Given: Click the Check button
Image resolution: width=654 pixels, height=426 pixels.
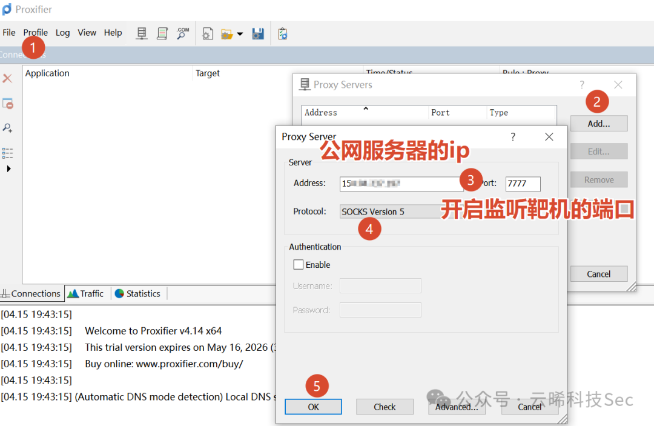Looking at the screenshot, I should pyautogui.click(x=385, y=407).
